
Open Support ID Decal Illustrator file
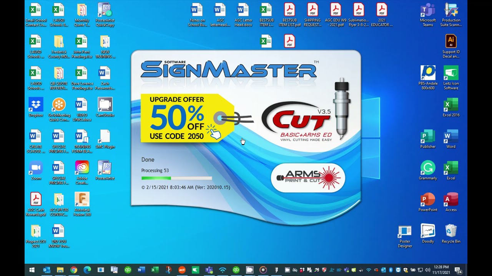pyautogui.click(x=451, y=47)
